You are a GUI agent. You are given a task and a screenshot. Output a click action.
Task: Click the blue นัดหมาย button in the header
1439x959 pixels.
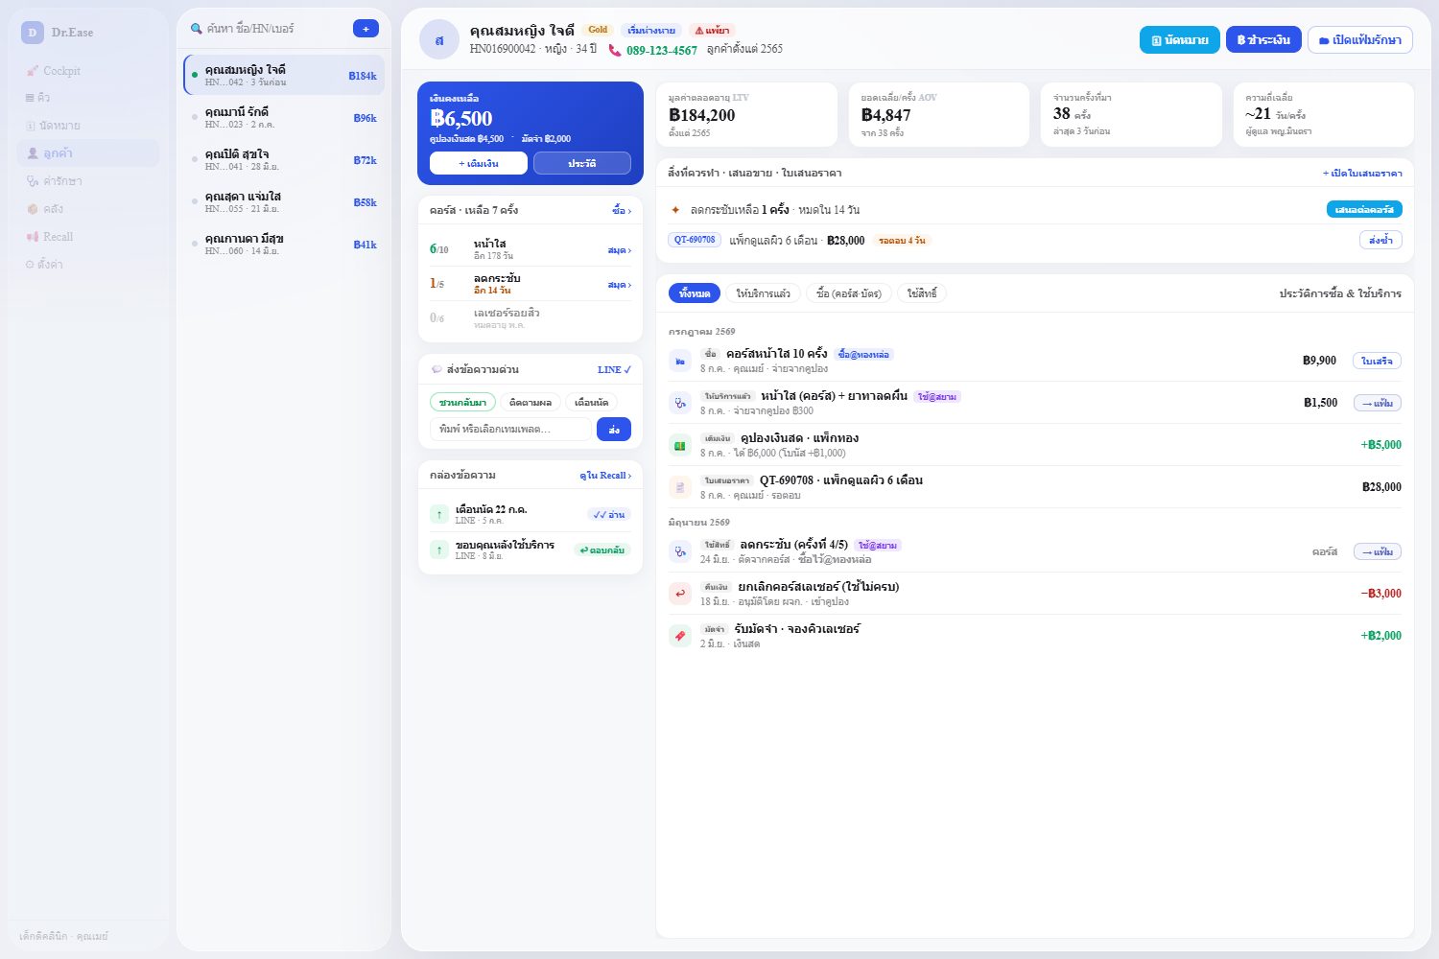point(1180,40)
